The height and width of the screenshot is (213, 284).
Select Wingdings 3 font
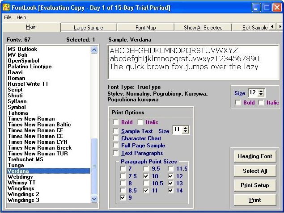(49, 200)
